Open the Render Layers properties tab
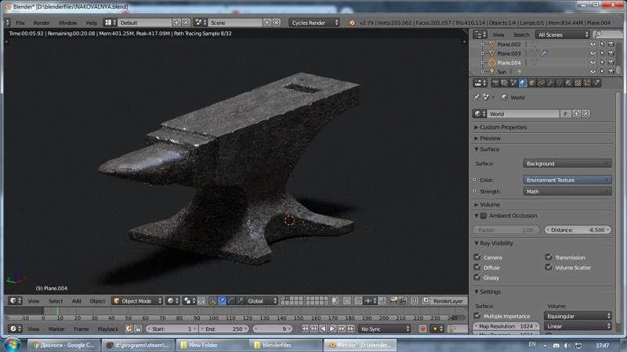Viewport: 627px width, 352px height. pyautogui.click(x=505, y=83)
